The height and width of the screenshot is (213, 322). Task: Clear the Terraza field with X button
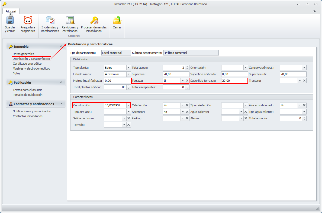pyautogui.click(x=187, y=81)
